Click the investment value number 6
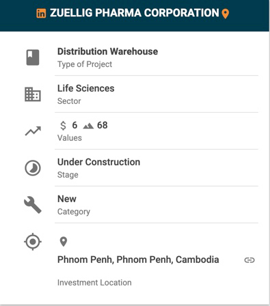The image size is (270, 306). point(75,125)
